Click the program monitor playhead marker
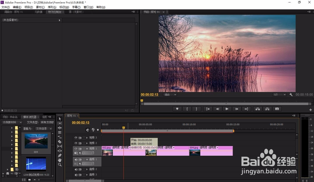 (x=142, y=101)
